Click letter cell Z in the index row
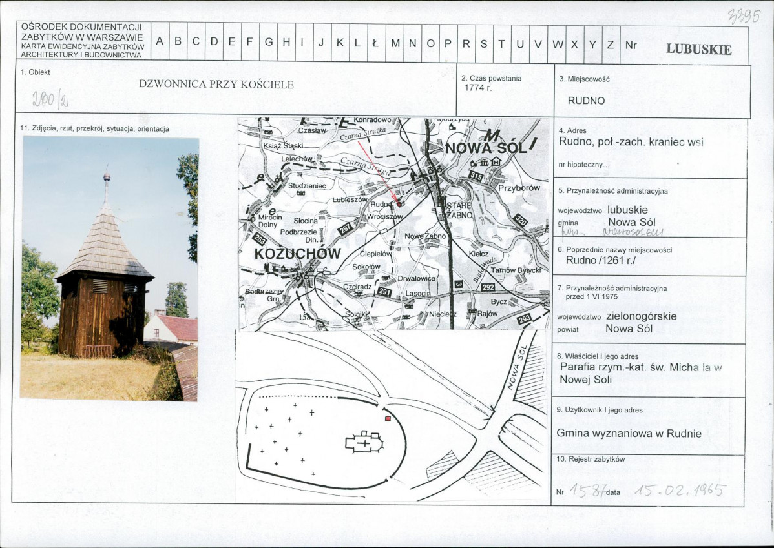This screenshot has height=548, width=774. coord(611,45)
